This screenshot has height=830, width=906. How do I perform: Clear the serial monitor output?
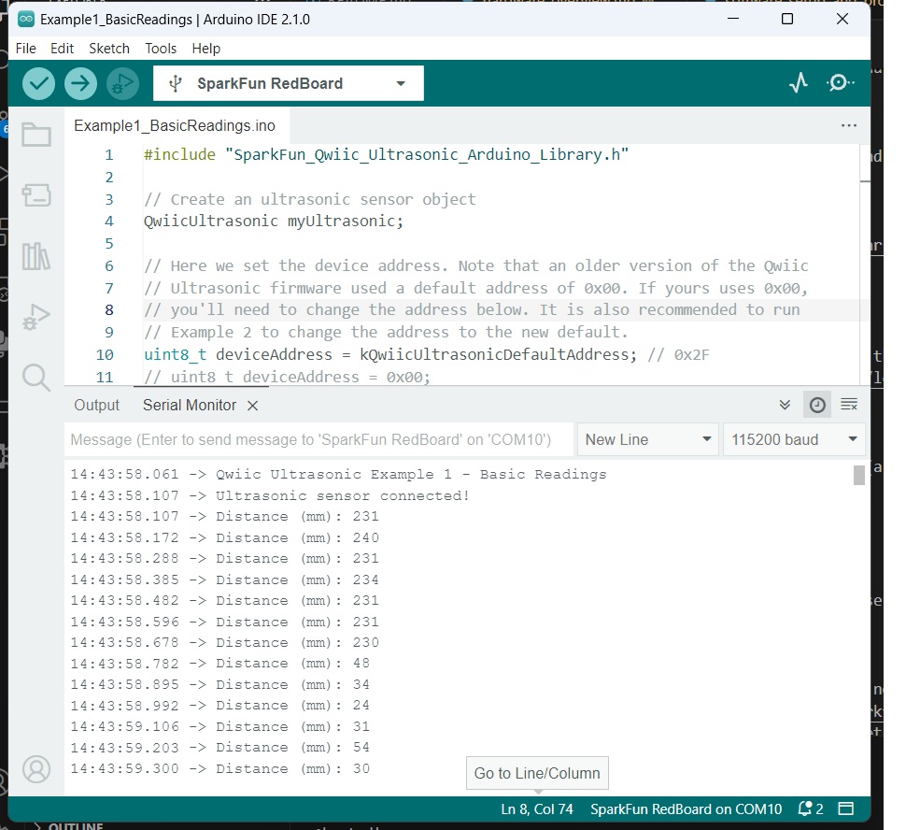pyautogui.click(x=849, y=405)
